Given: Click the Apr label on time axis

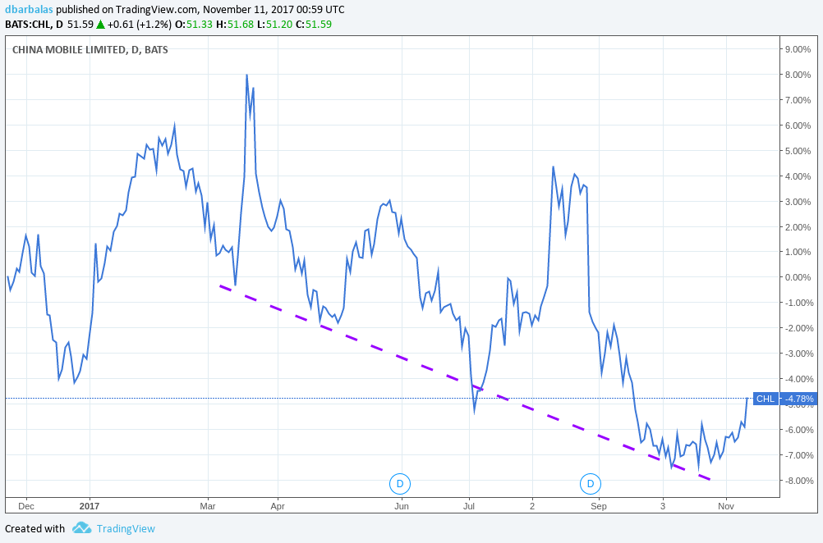Looking at the screenshot, I should pos(277,506).
